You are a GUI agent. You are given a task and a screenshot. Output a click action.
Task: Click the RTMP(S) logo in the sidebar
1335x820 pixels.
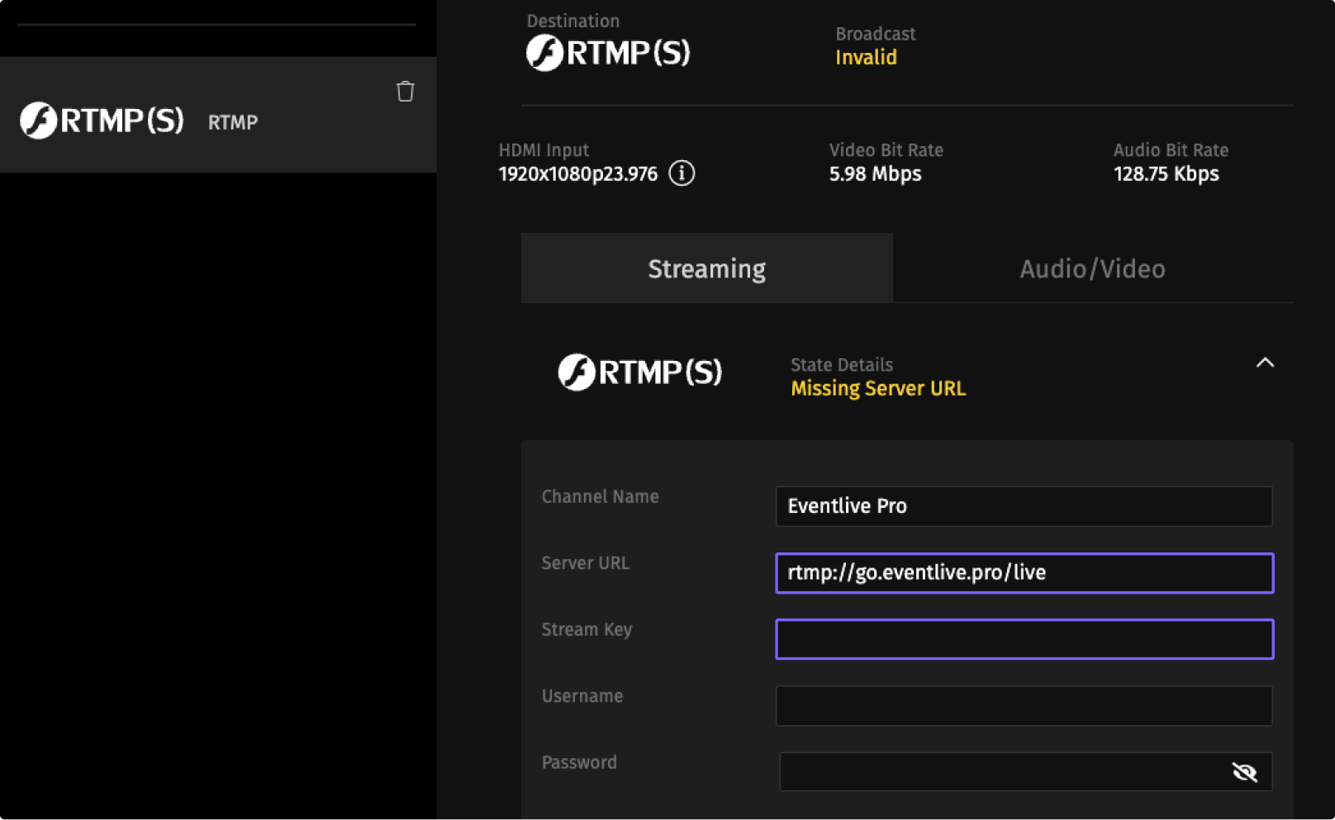tap(102, 121)
